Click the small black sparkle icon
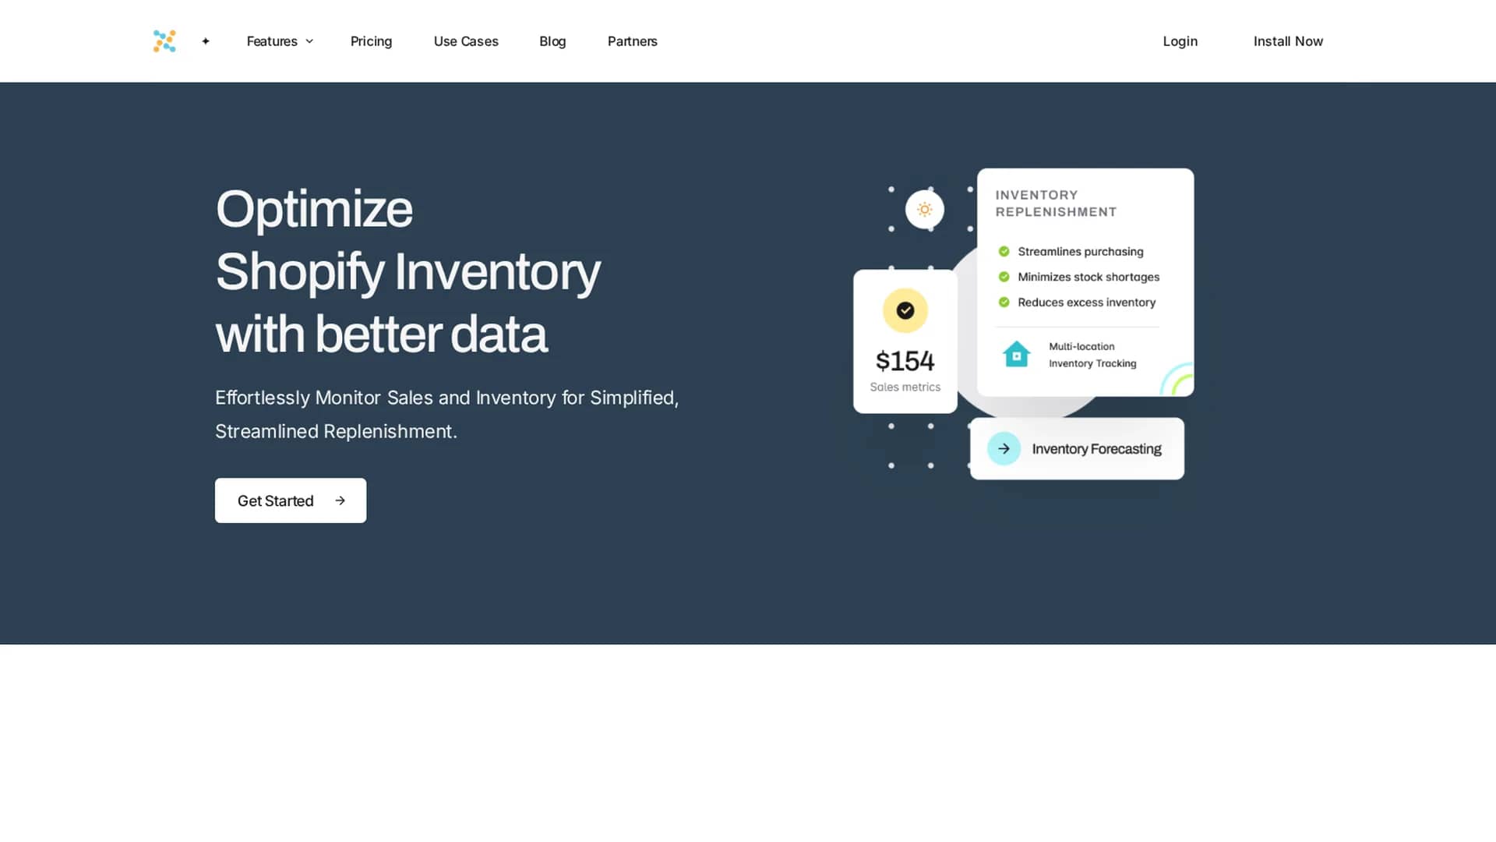This screenshot has width=1496, height=842. [x=206, y=41]
